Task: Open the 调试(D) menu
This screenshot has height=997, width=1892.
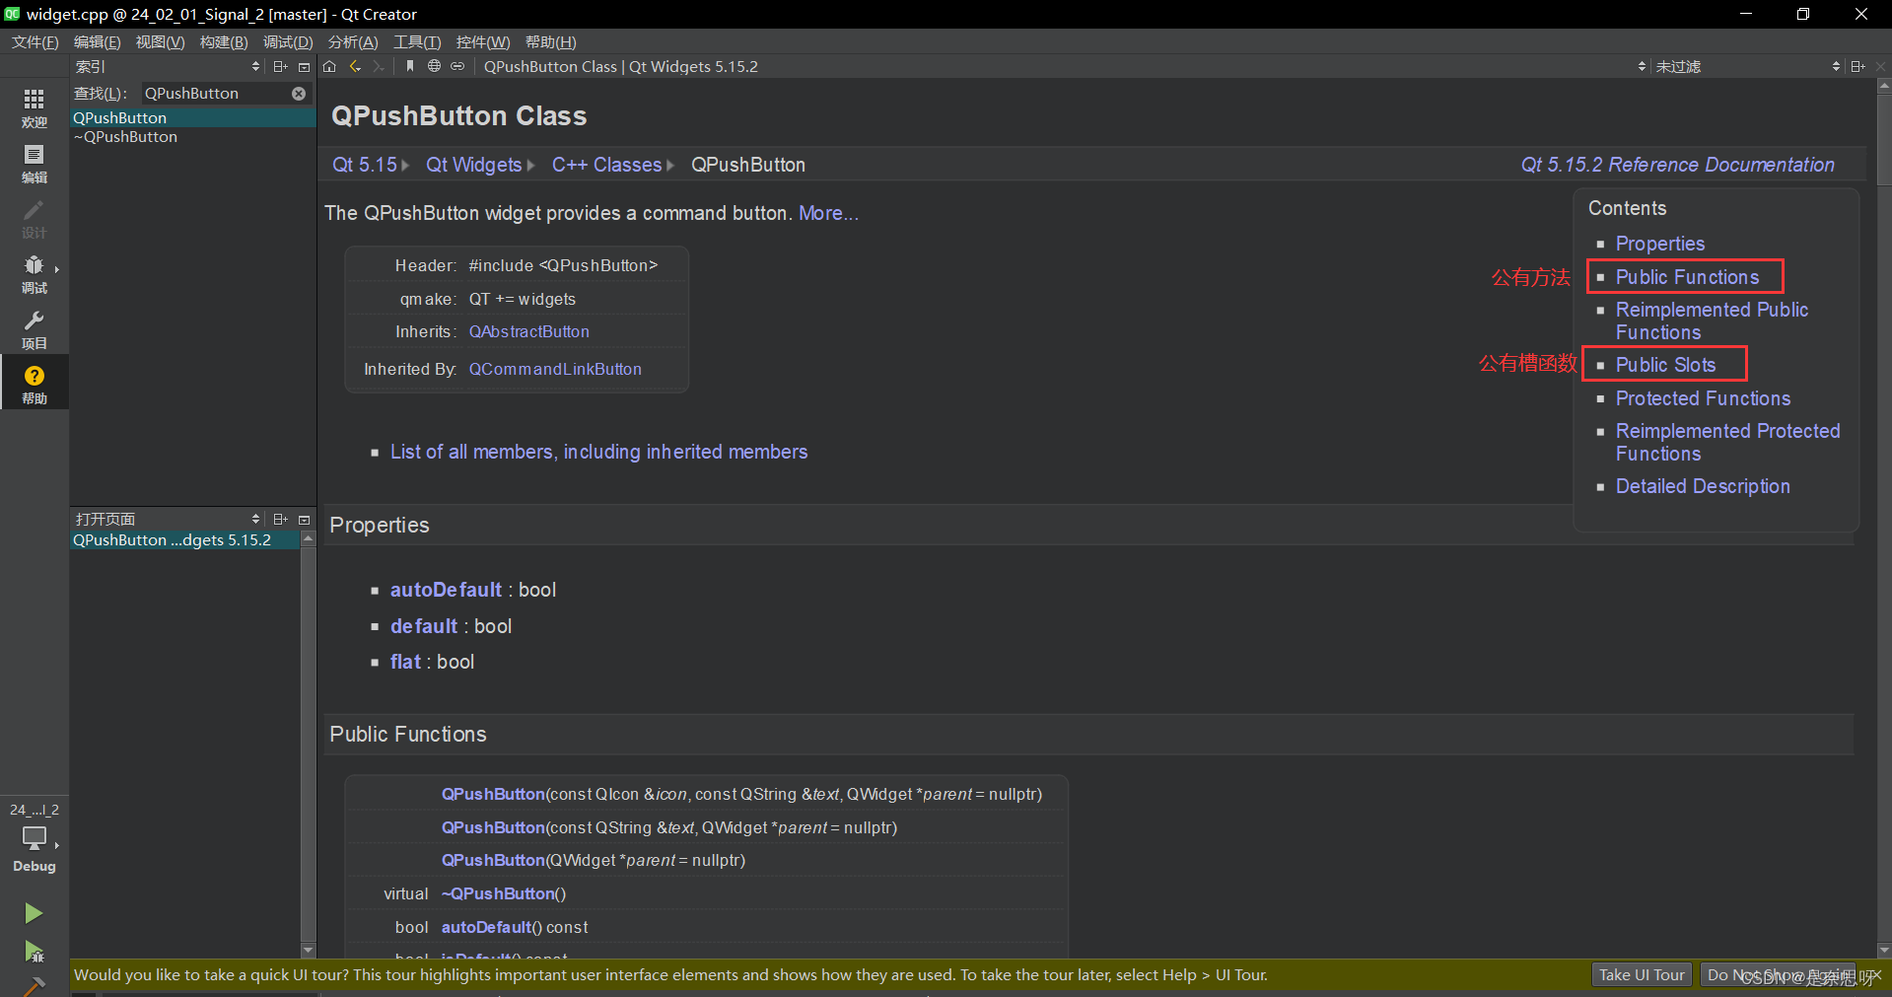Action: 288,41
